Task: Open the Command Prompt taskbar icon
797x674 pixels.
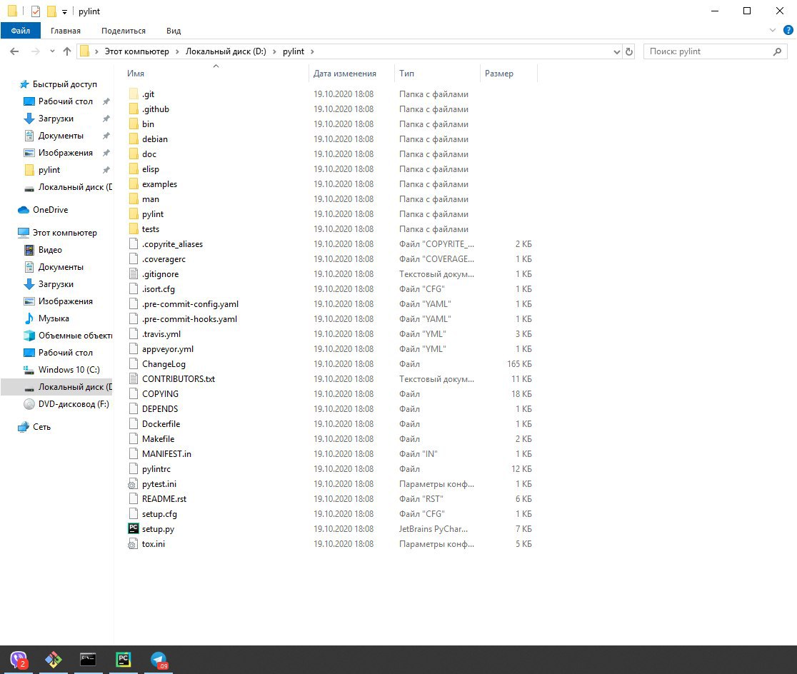Action: [x=88, y=660]
